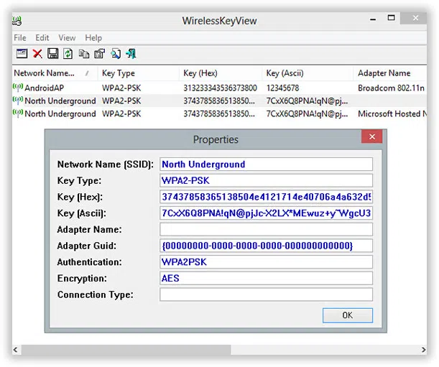Open the Help menu

tap(93, 37)
